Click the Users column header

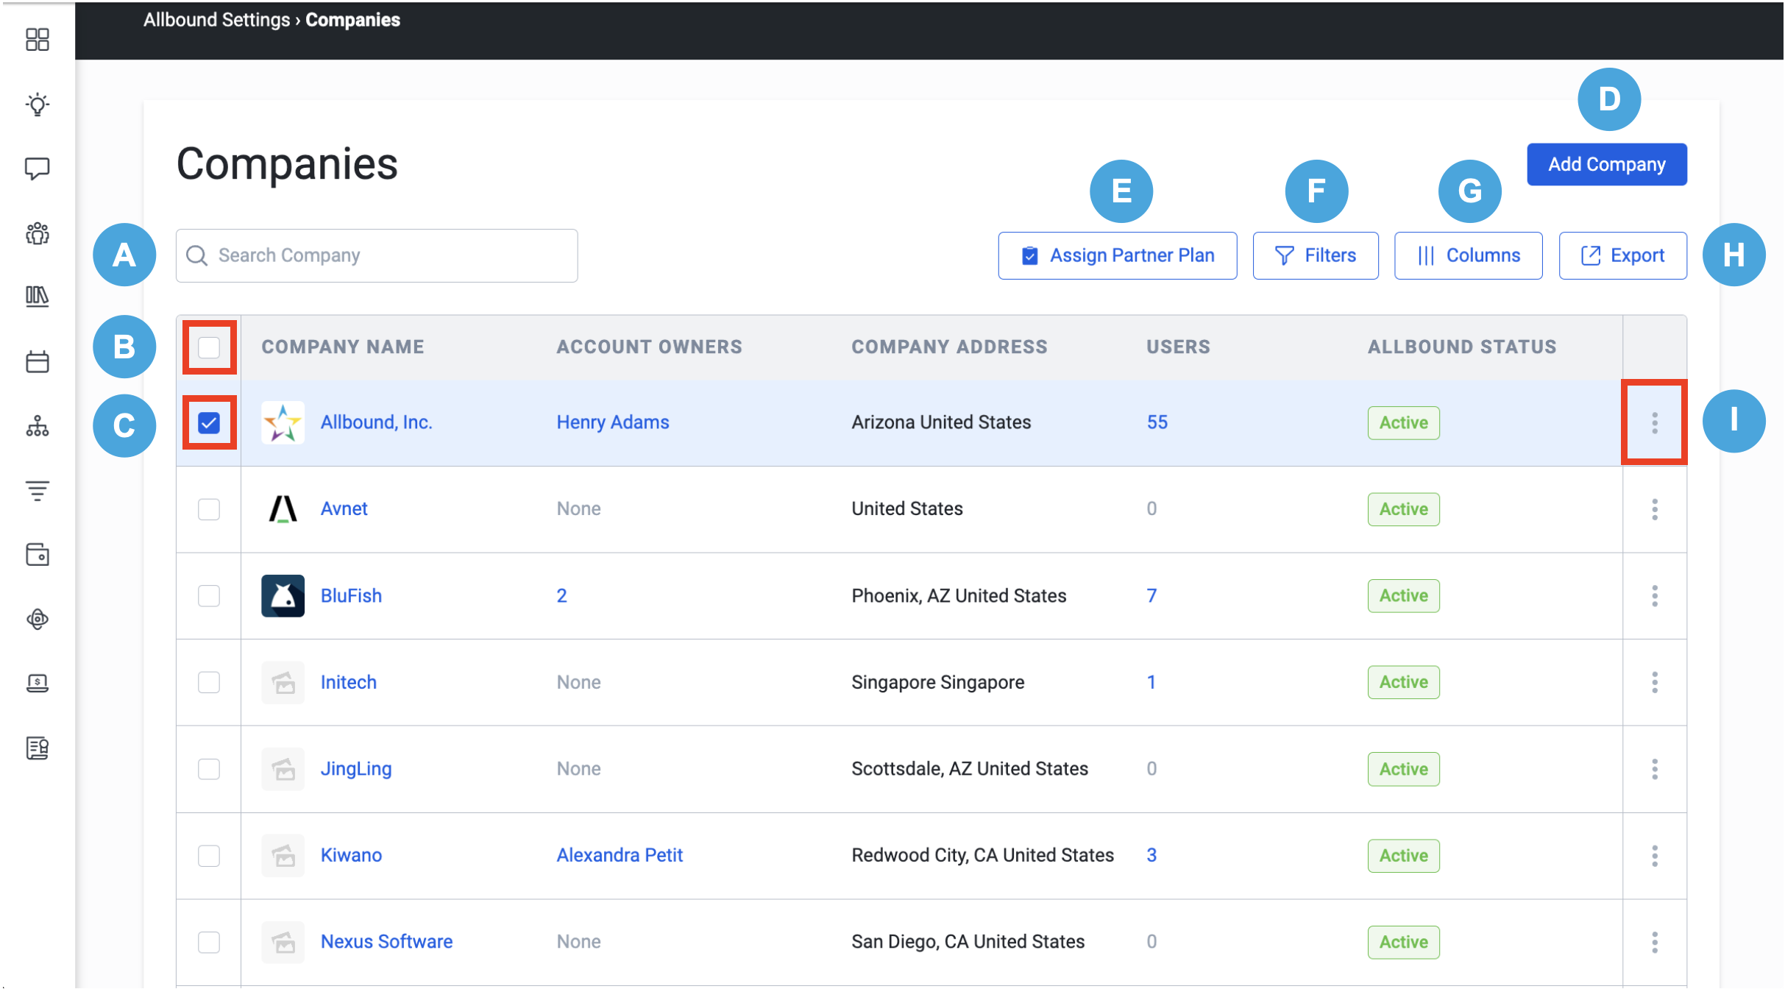(1178, 347)
